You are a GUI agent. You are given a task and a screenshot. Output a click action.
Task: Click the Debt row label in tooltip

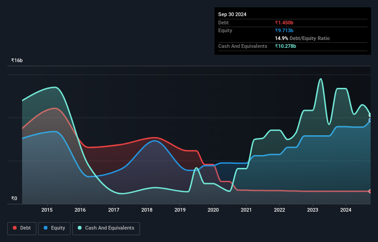(x=223, y=23)
